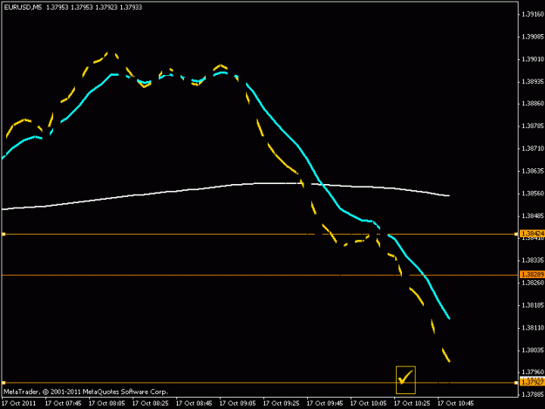Viewport: 545px width, 409px height.
Task: Click the 17 Oct 07:45 time label
Action: [x=64, y=404]
